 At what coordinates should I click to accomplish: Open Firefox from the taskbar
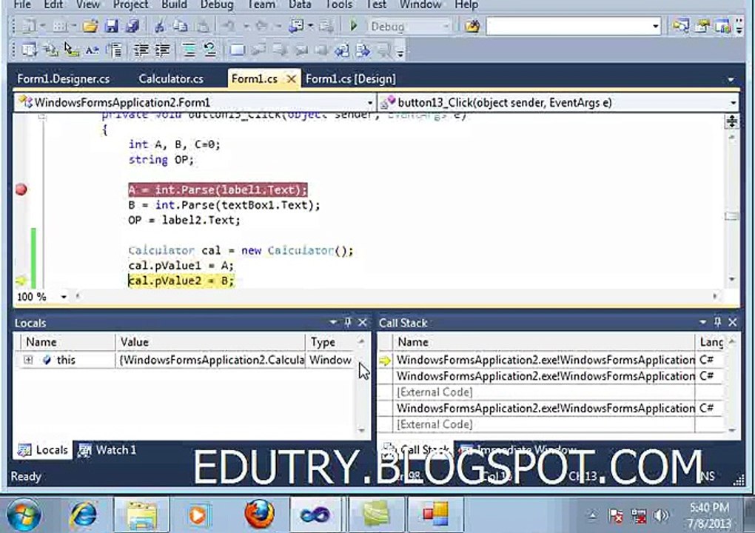click(x=259, y=514)
